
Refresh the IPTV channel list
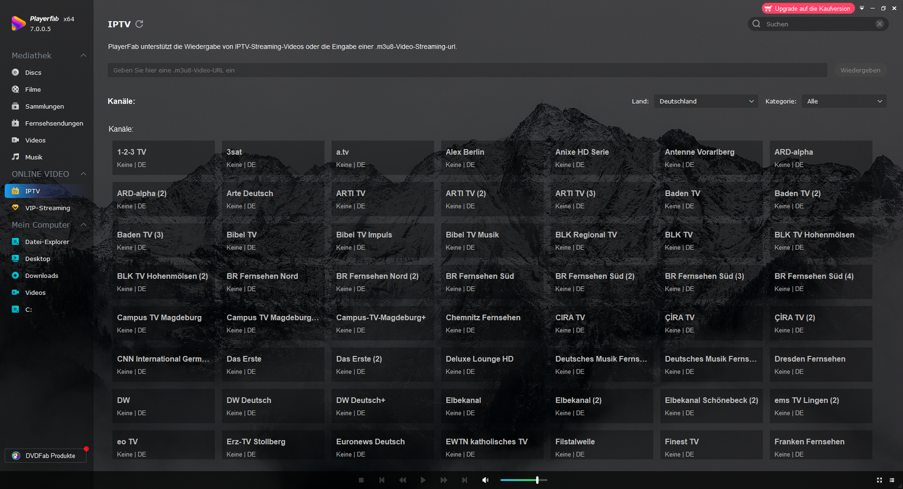tap(139, 24)
